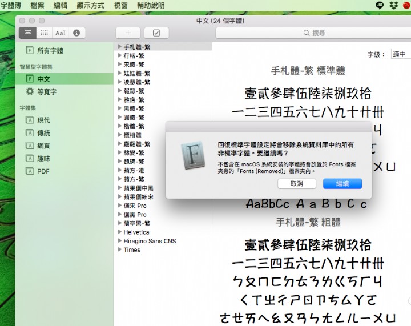Select the custom text preview icon
The height and width of the screenshot is (326, 411).
(x=60, y=33)
